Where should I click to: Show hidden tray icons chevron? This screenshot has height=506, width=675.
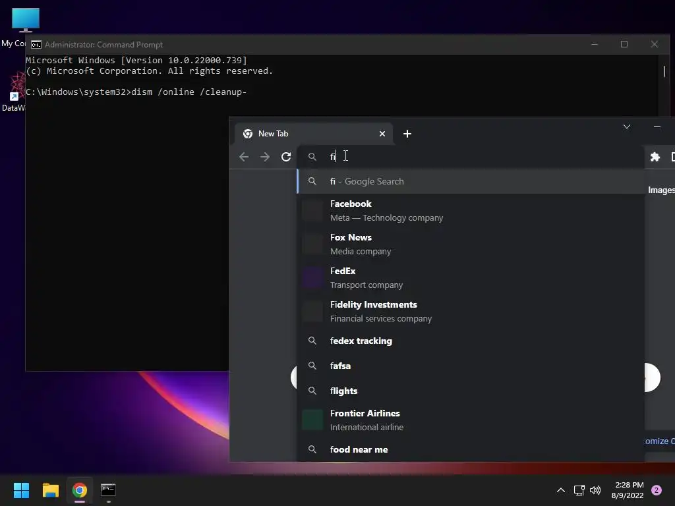pos(561,490)
